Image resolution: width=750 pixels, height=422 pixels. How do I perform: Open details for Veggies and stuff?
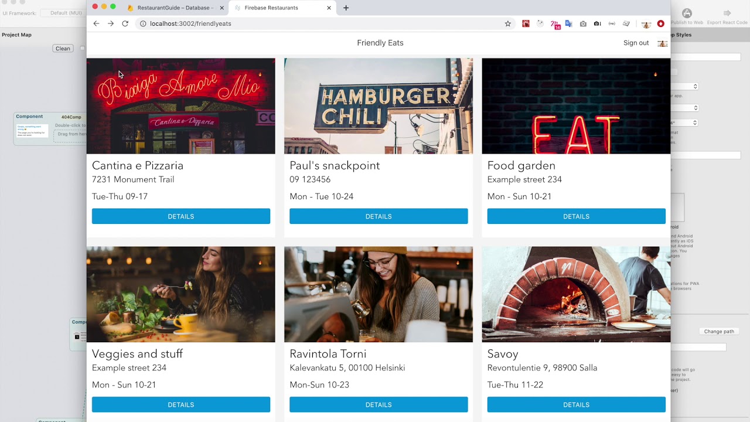click(x=181, y=404)
